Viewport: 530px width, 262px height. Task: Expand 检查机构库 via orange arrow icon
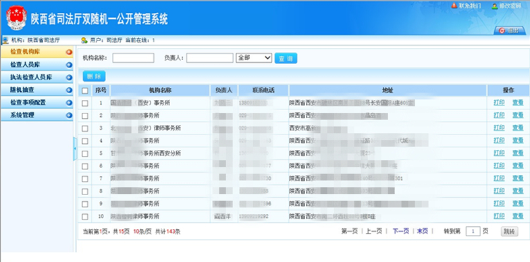pyautogui.click(x=70, y=52)
